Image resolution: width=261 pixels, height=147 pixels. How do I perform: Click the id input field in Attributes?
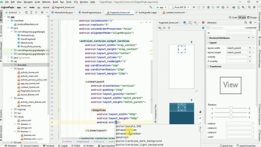239,33
